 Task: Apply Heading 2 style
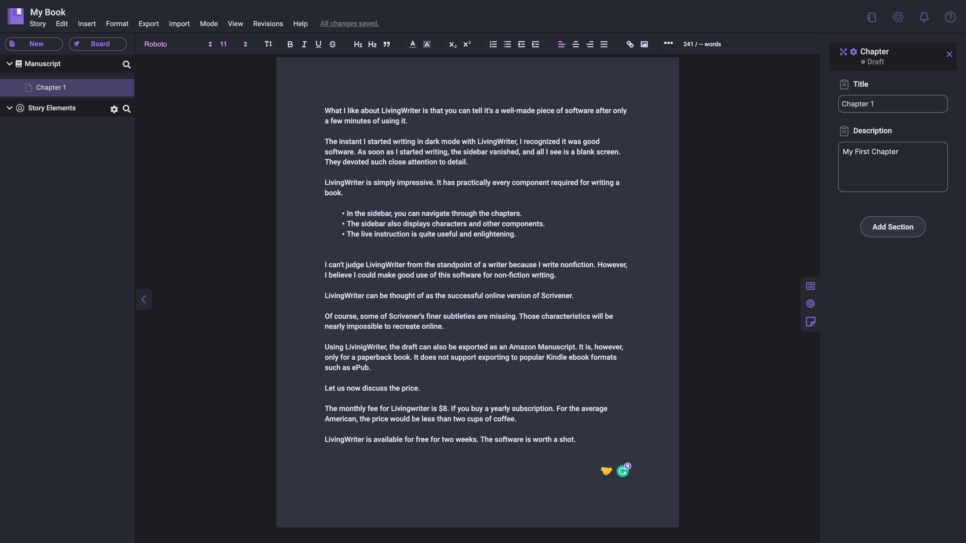tap(372, 44)
